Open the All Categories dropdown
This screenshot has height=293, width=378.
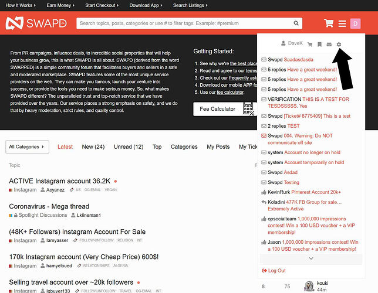[x=27, y=147]
